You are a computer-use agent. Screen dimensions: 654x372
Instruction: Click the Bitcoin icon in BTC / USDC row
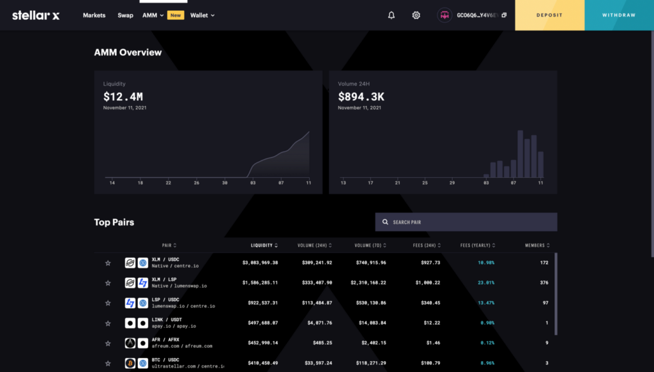(130, 363)
